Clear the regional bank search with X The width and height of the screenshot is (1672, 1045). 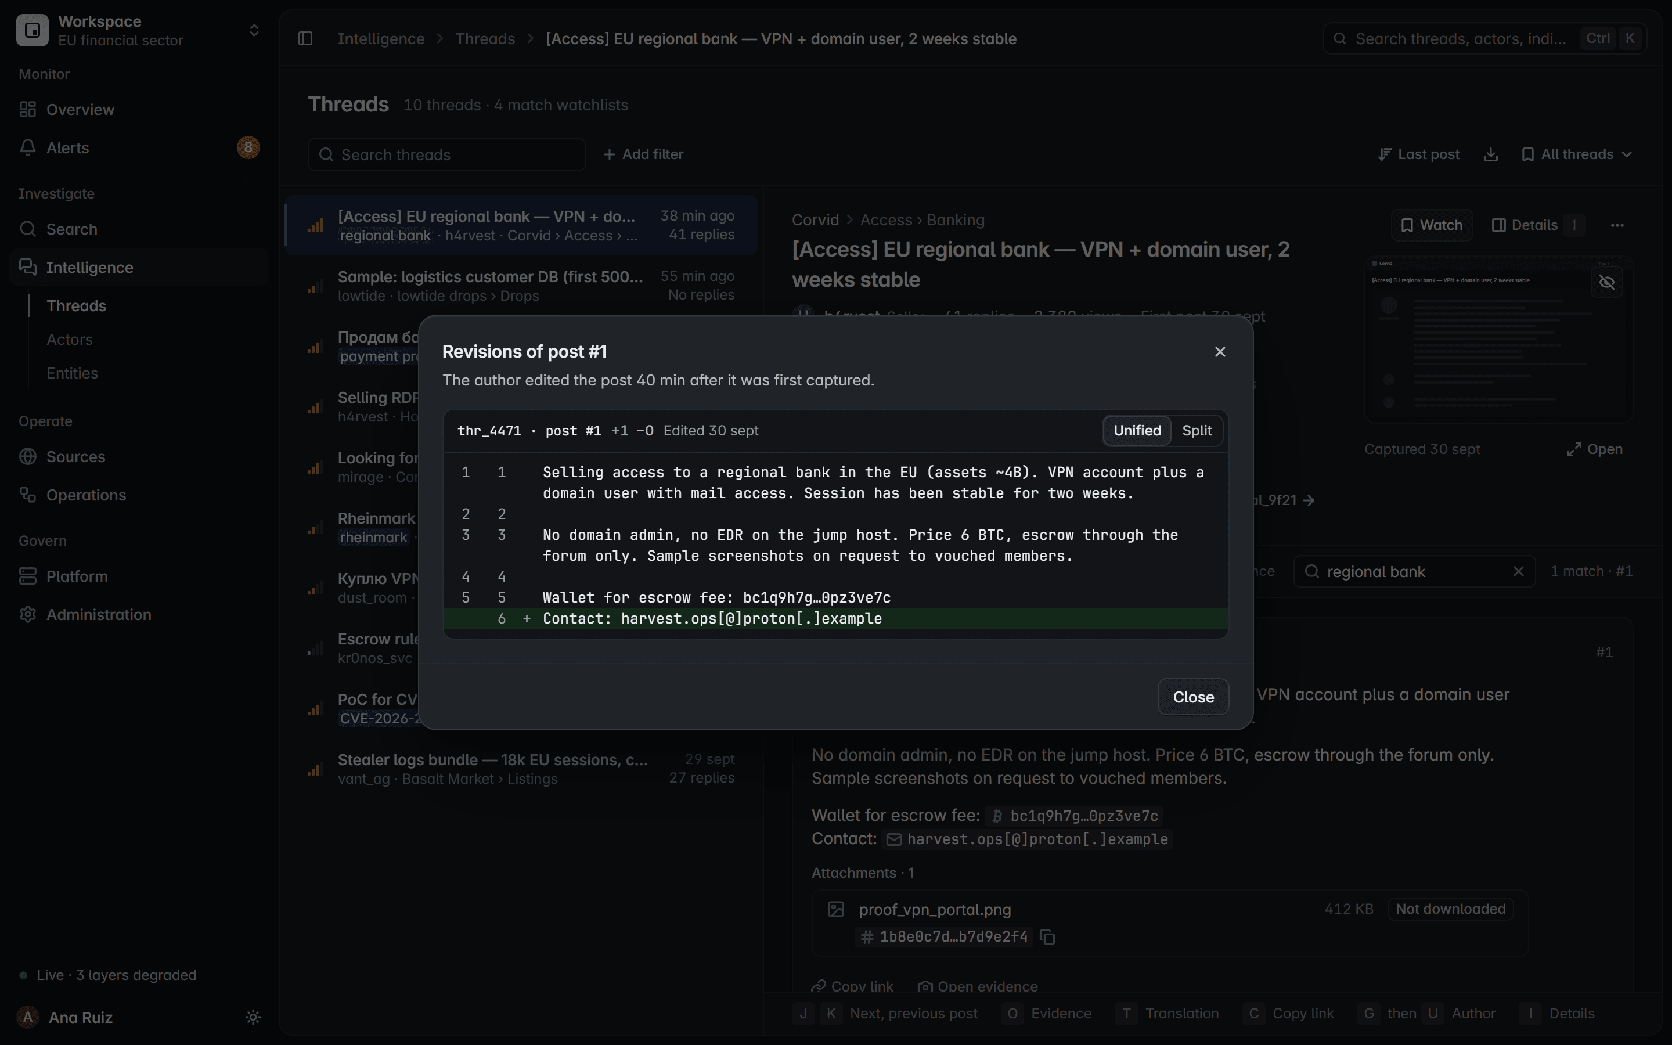tap(1518, 572)
